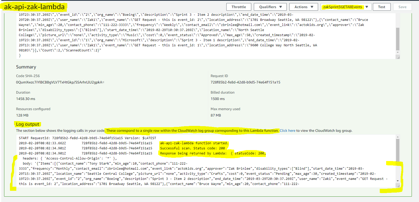The height and width of the screenshot is (202, 419).
Task: Click the ak-api-zak-lambda function title
Action: point(34,7)
